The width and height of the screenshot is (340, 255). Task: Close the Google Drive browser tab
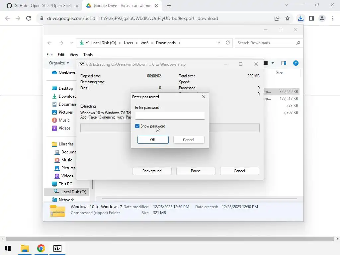tap(156, 6)
